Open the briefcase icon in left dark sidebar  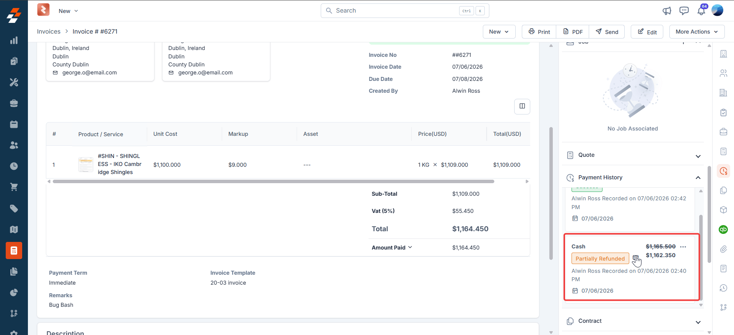click(x=14, y=103)
